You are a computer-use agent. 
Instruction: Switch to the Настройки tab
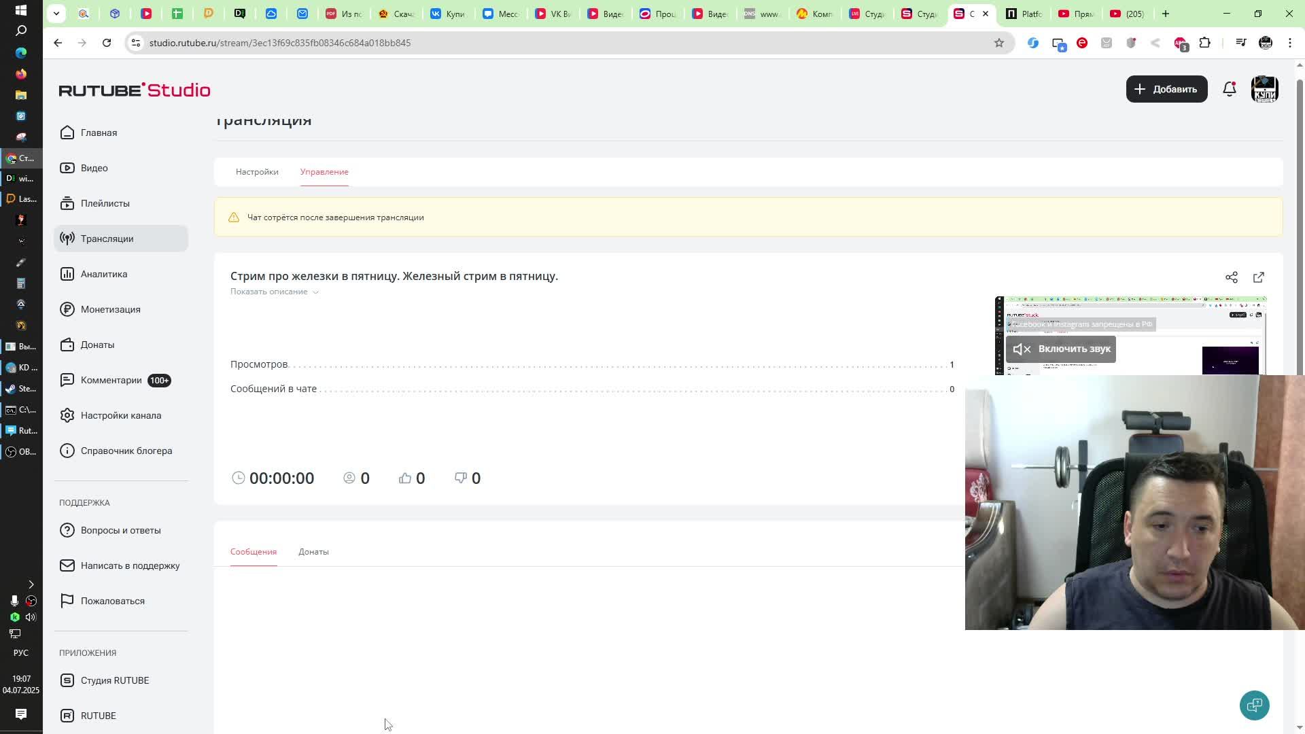[257, 172]
